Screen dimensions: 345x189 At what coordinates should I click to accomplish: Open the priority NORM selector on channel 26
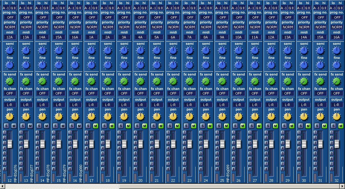238,27
